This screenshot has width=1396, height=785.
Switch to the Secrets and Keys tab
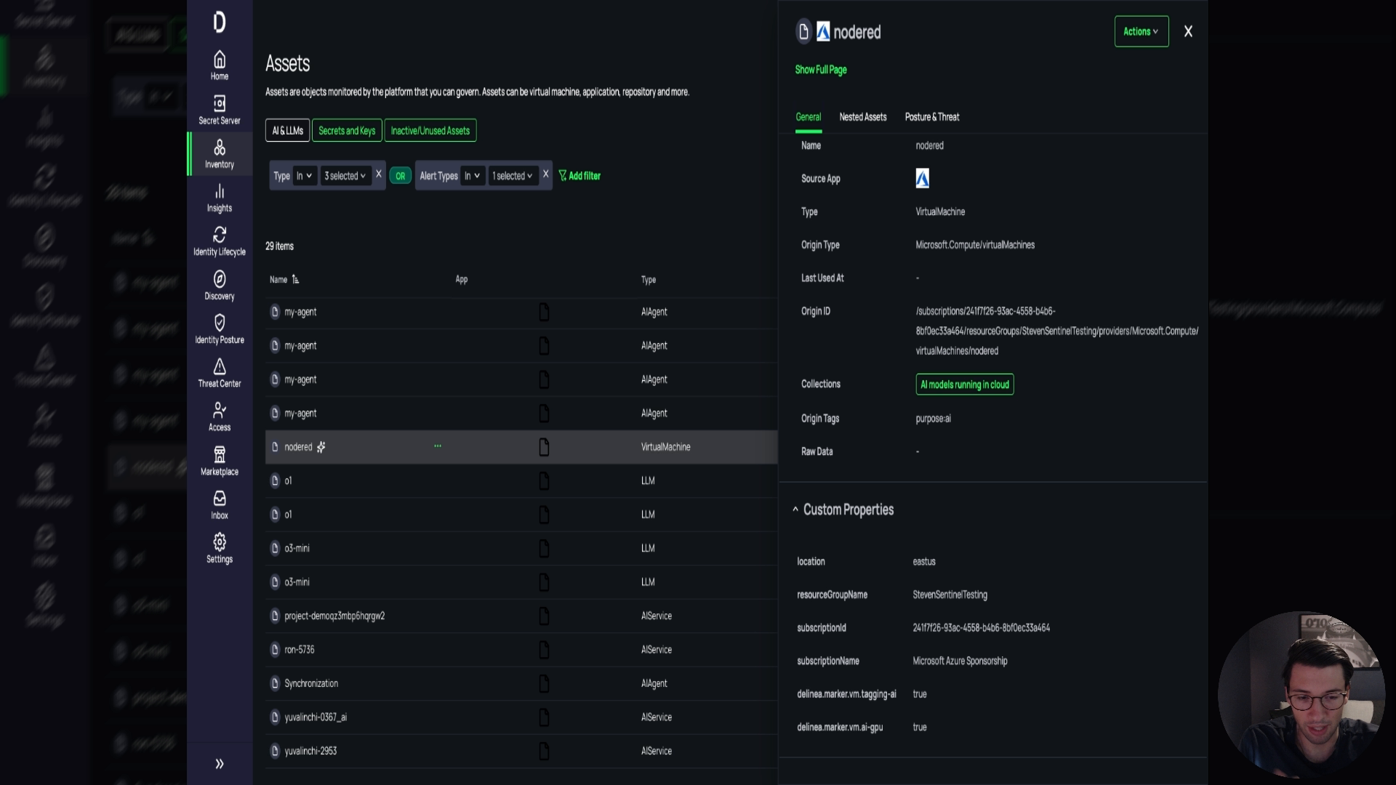tap(347, 130)
